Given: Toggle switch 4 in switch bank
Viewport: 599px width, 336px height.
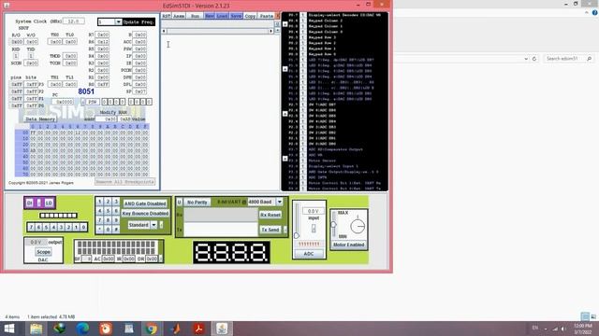Looking at the screenshot, I should (x=53, y=228).
